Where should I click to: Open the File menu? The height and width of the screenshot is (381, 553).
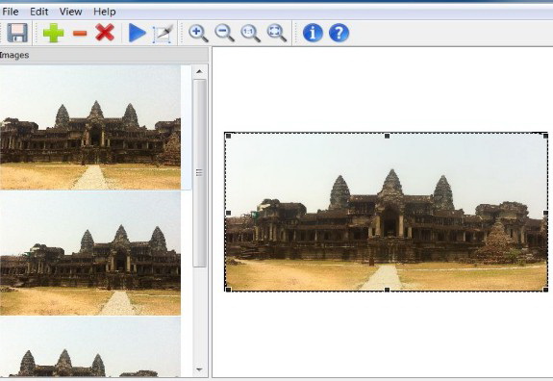(x=11, y=12)
